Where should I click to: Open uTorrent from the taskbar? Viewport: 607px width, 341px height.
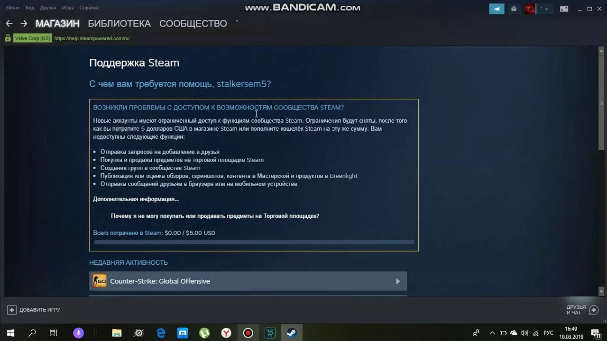click(204, 333)
